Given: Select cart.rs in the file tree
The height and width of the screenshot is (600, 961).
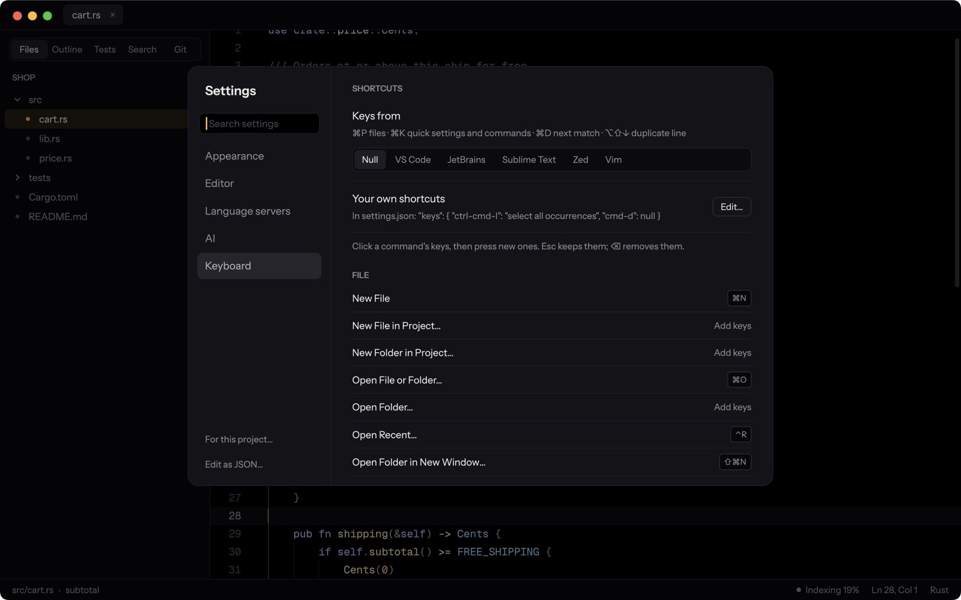Looking at the screenshot, I should coord(96,119).
